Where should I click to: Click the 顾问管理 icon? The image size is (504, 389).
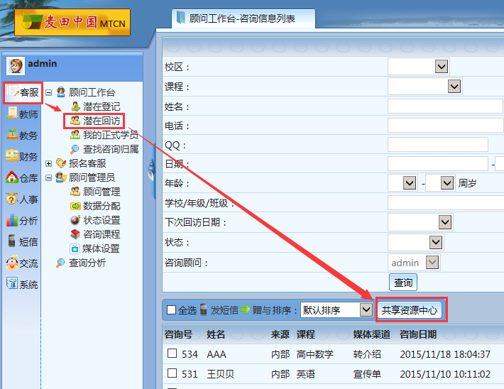coord(75,192)
